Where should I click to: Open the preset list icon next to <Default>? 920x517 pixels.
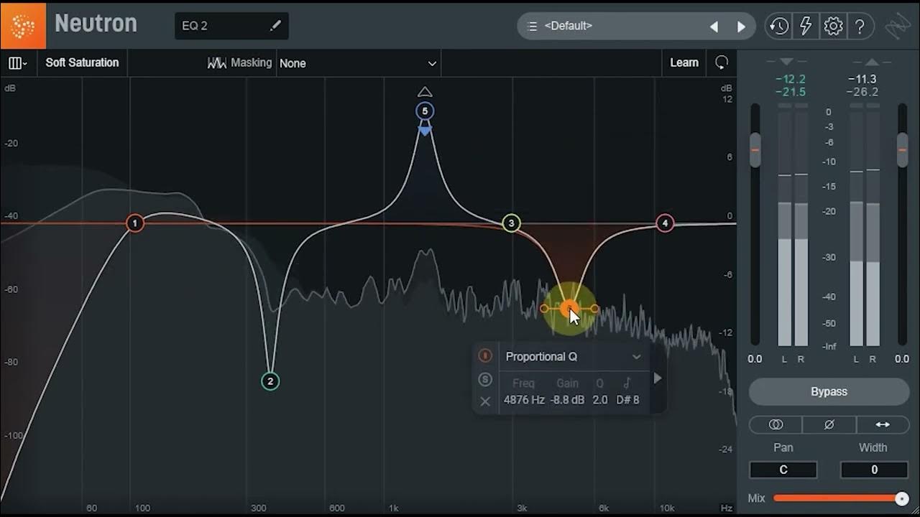click(x=533, y=27)
